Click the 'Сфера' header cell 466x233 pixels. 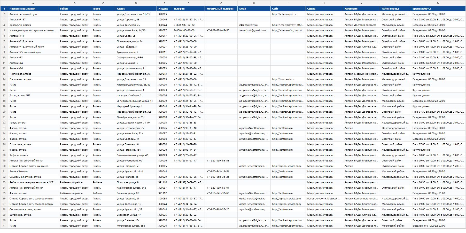pos(324,9)
